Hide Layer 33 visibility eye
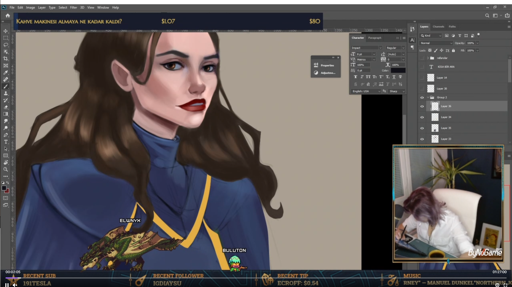The image size is (512, 287). 422,139
